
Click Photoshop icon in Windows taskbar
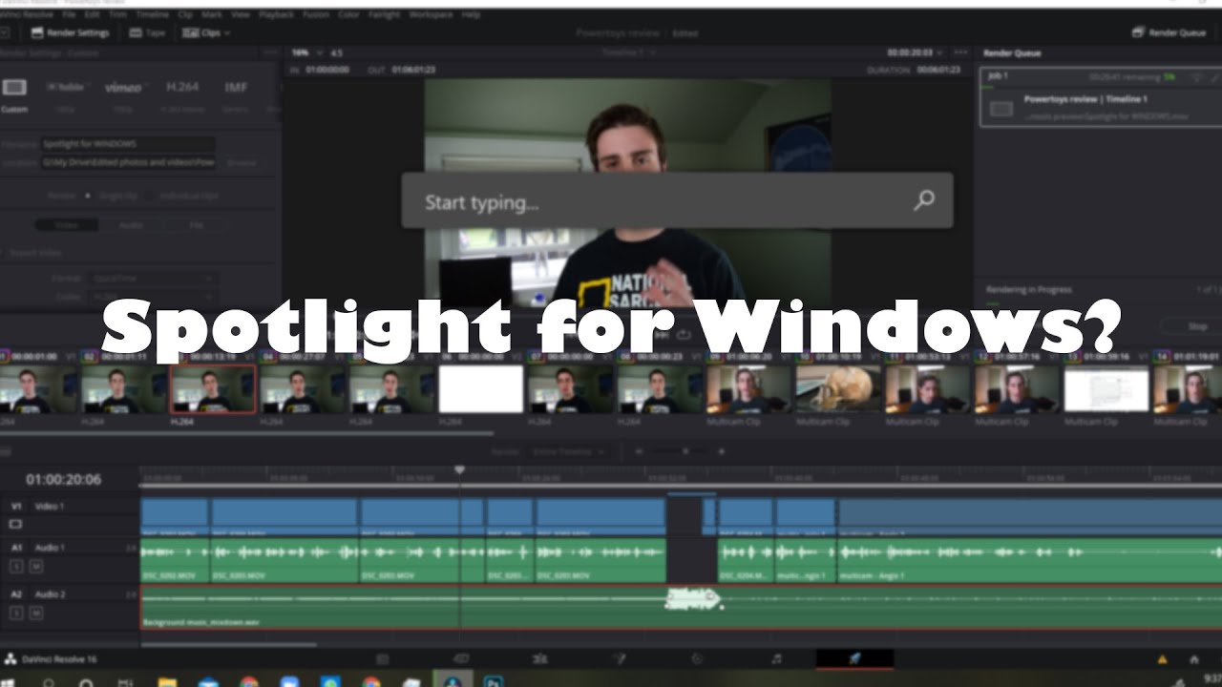click(494, 680)
